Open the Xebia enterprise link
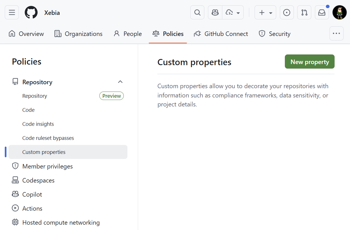The image size is (350, 230). pyautogui.click(x=52, y=13)
